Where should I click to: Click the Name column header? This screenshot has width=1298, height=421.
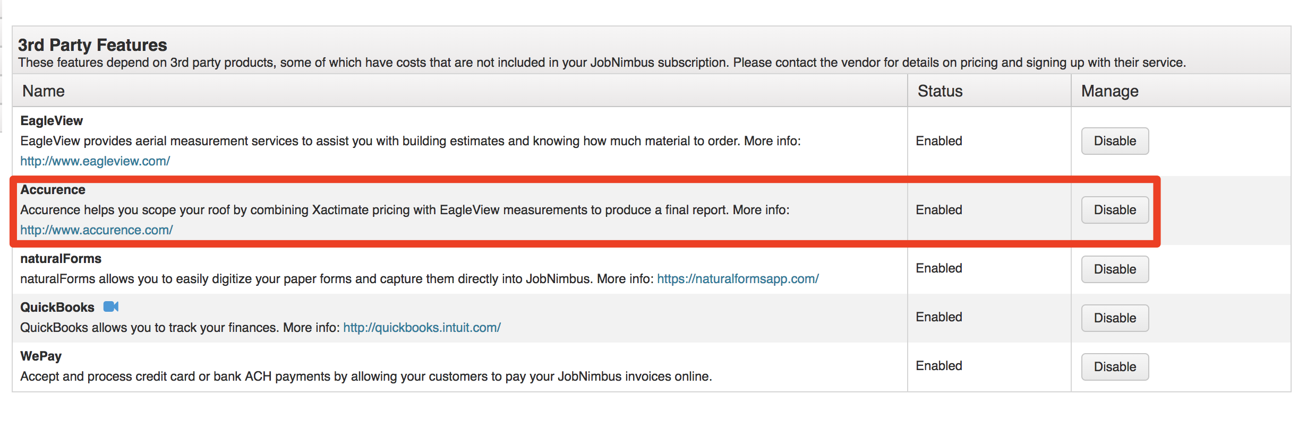pos(44,91)
